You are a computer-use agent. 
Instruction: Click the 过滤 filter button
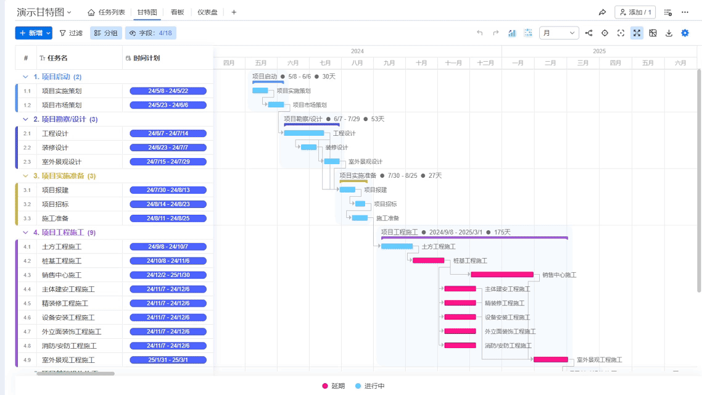(71, 33)
